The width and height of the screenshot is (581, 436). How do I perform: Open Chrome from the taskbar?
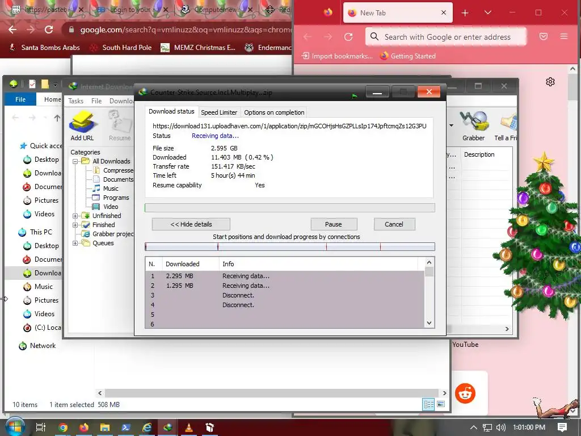(x=63, y=427)
